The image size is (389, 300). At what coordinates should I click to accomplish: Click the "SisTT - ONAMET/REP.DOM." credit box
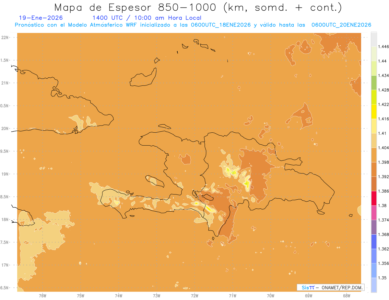pos(330,287)
